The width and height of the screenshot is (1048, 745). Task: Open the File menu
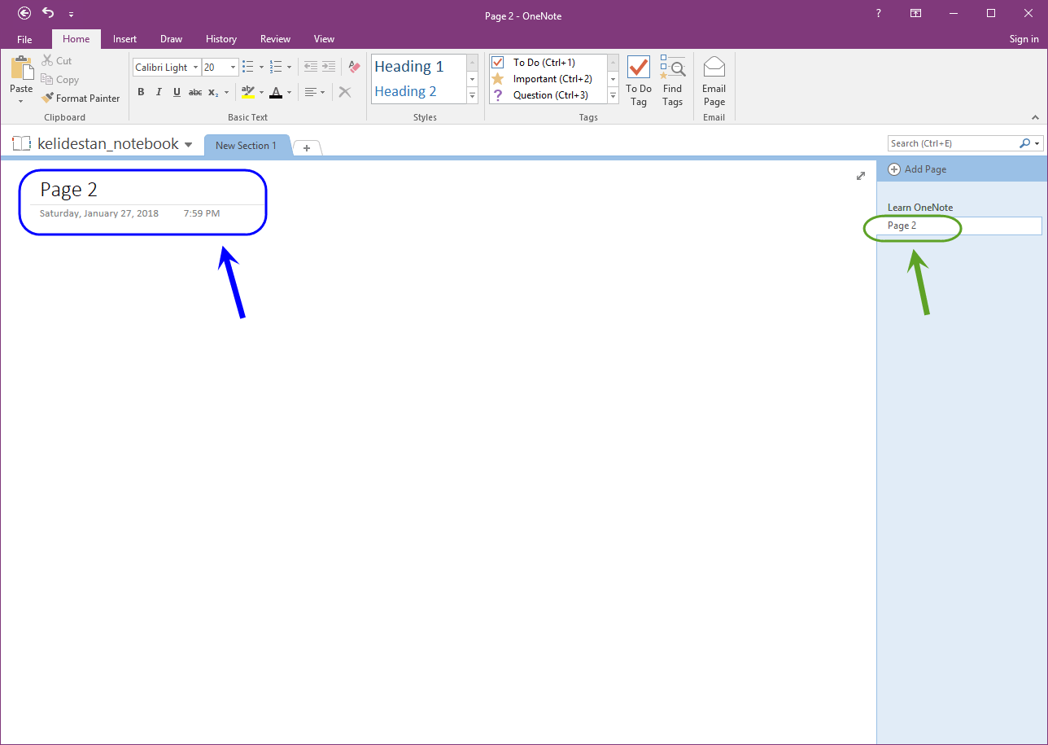coord(24,39)
